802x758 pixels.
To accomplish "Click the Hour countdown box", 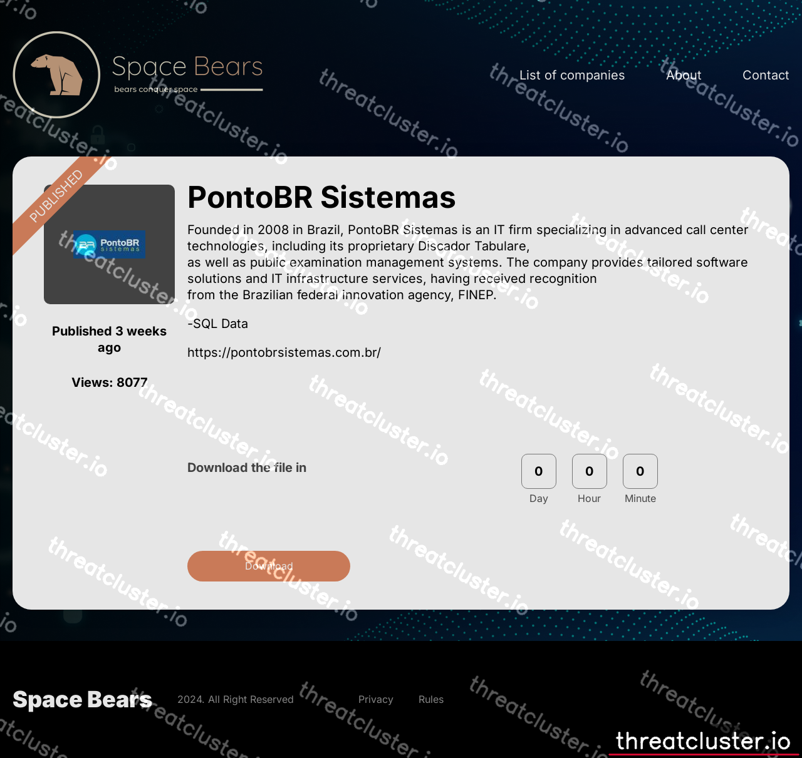I will (x=590, y=471).
